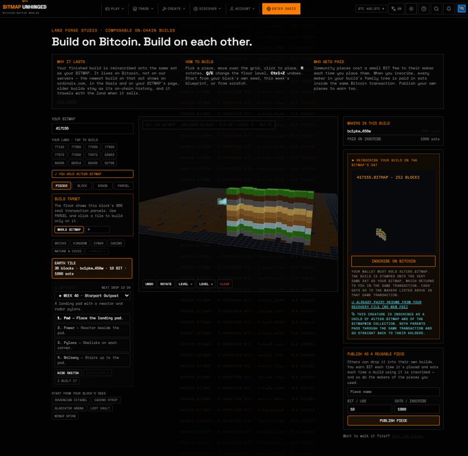Expand the Trade menu
Image resolution: width=468 pixels, height=456 pixels.
[142, 9]
